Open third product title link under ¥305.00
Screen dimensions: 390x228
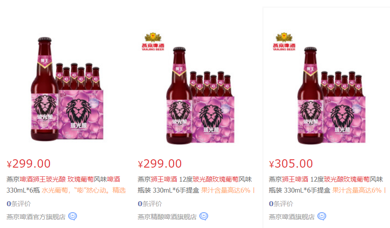pos(326,185)
